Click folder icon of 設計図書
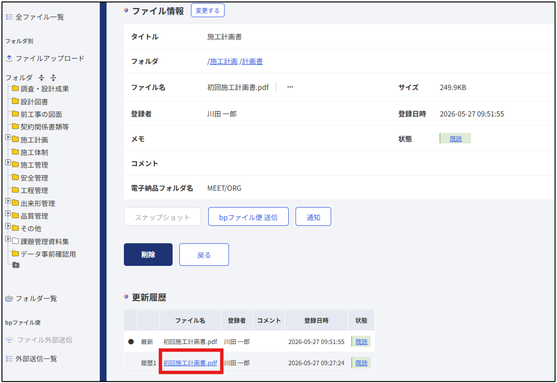557x383 pixels. pyautogui.click(x=15, y=101)
